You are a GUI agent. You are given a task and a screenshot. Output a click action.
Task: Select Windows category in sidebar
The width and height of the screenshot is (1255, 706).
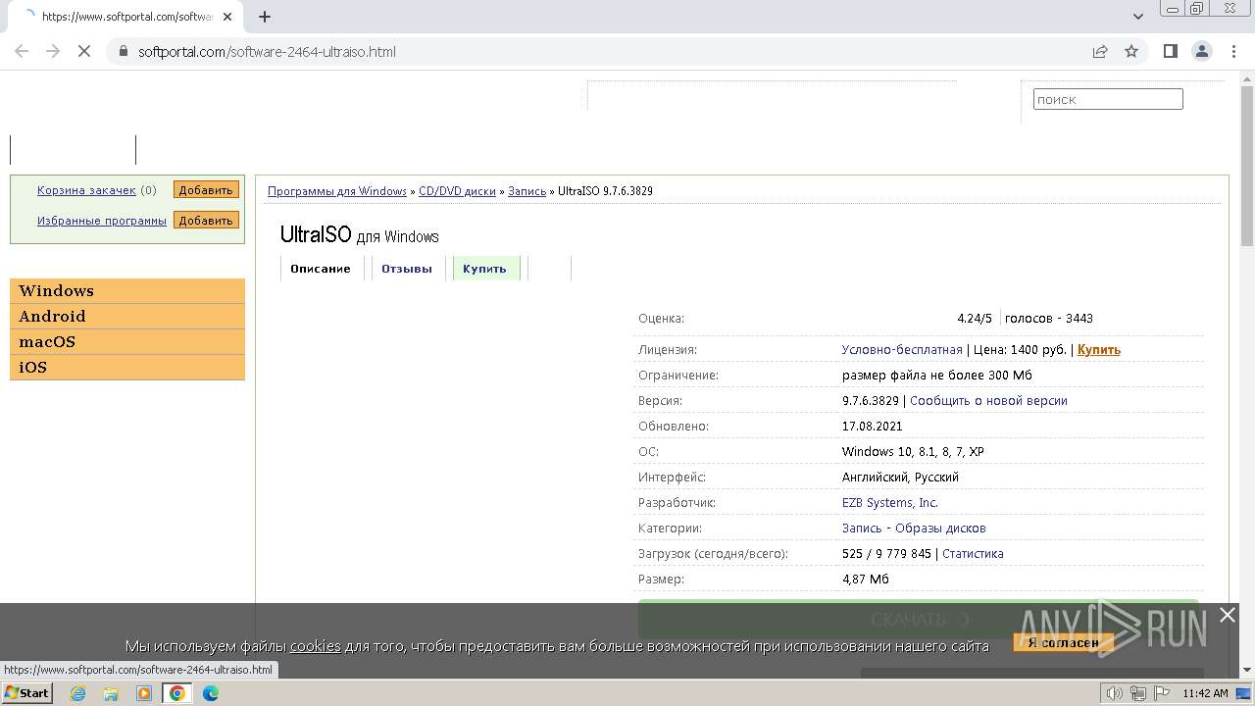[127, 290]
